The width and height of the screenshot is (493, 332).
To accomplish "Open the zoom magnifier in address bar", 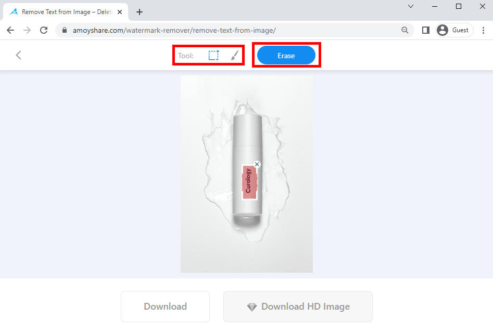I will point(405,30).
